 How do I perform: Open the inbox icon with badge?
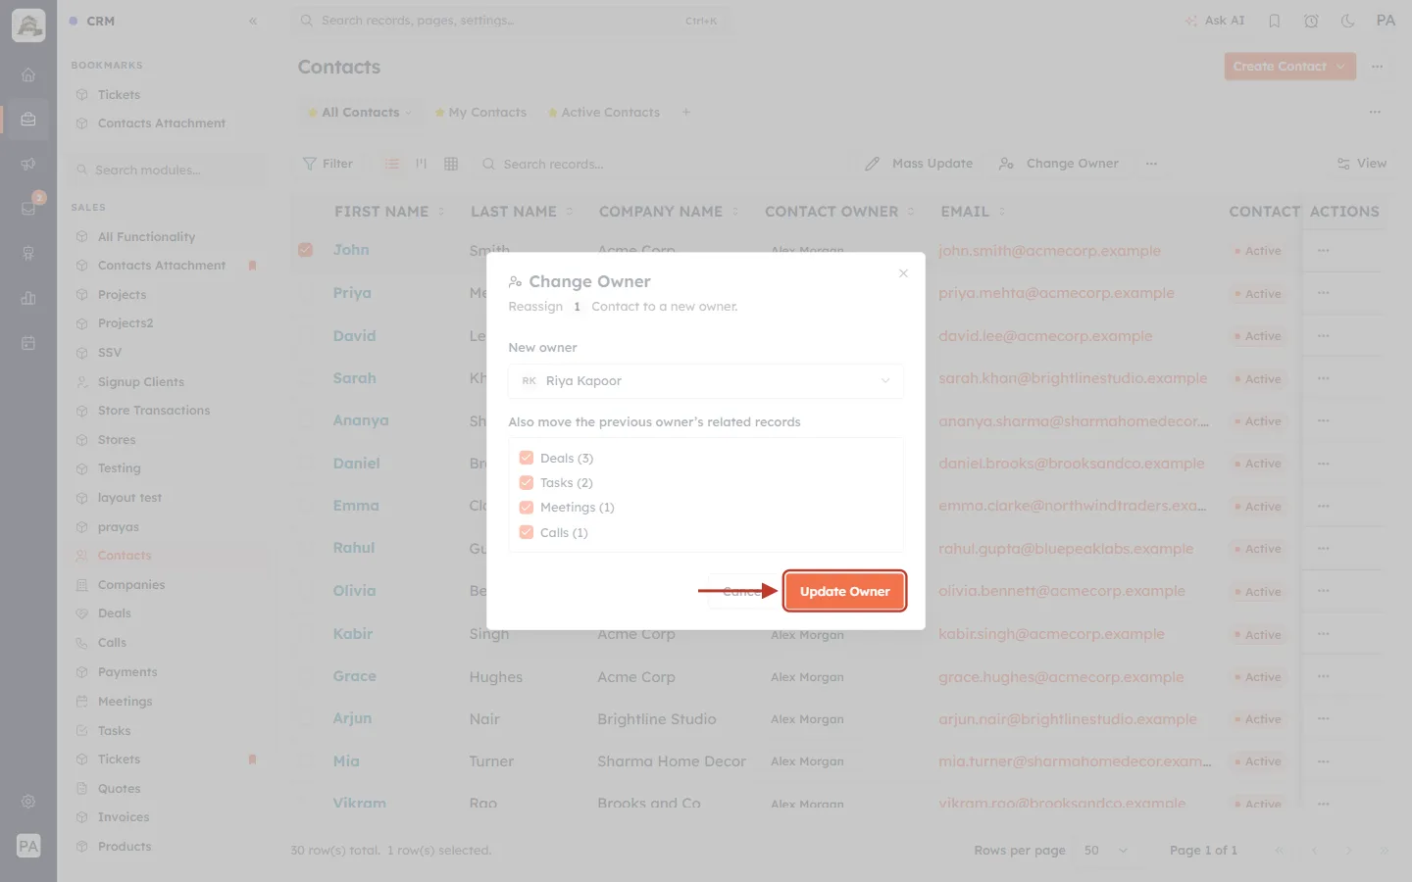click(x=28, y=208)
